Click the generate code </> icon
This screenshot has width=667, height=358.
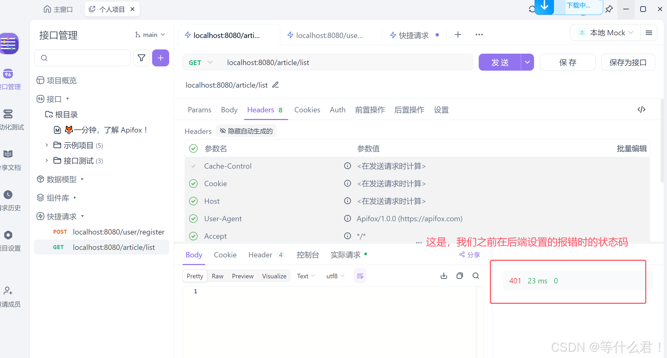pos(641,110)
